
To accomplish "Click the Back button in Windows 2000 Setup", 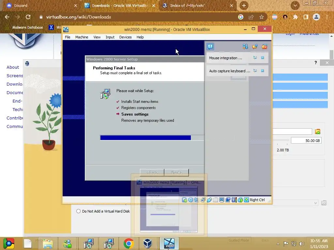I will pyautogui.click(x=152, y=173).
